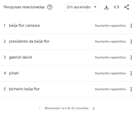Click the dropdown arrow next to Em ascensão
134x115 pixels.
click(x=95, y=7)
